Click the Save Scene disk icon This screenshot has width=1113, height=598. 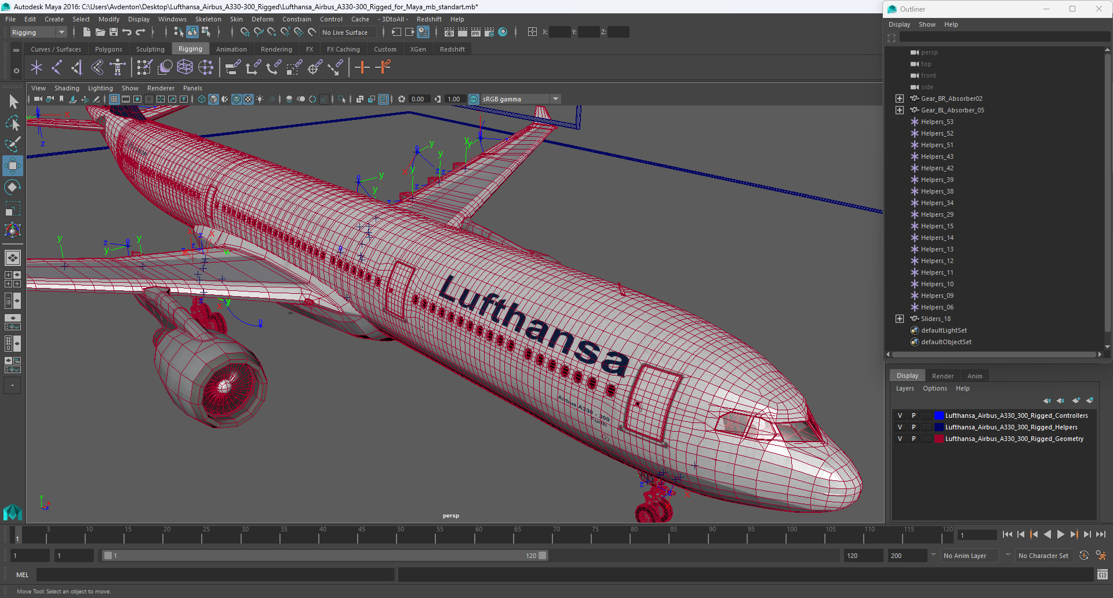(114, 32)
